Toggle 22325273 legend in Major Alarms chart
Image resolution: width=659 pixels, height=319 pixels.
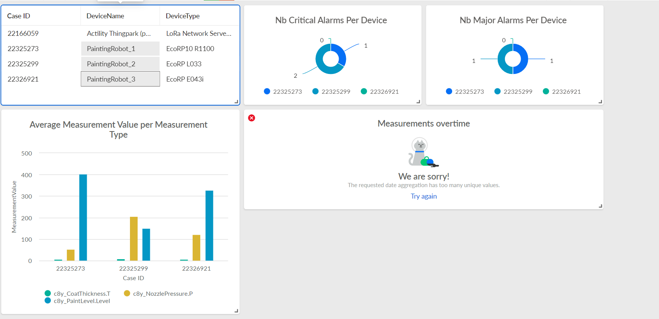tap(465, 91)
